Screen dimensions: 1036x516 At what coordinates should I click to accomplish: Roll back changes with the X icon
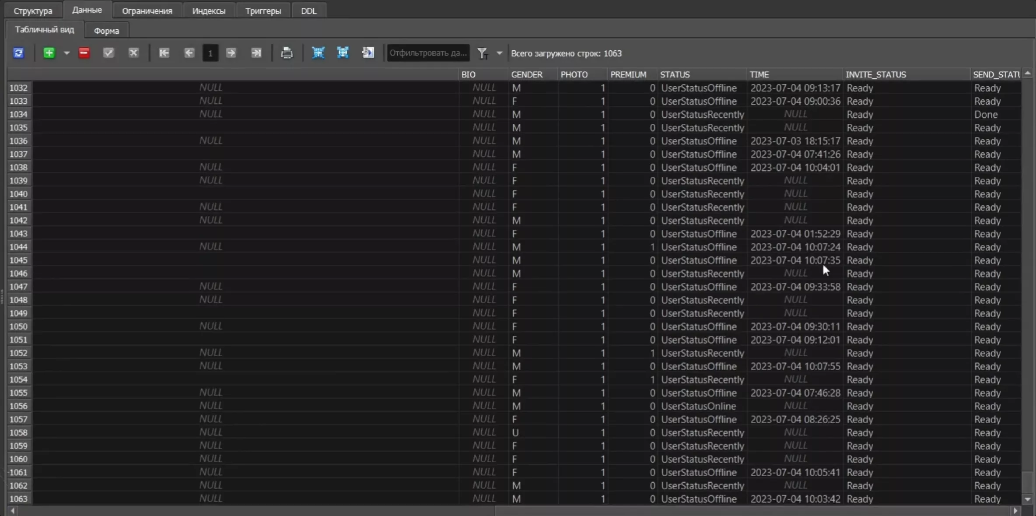click(133, 53)
